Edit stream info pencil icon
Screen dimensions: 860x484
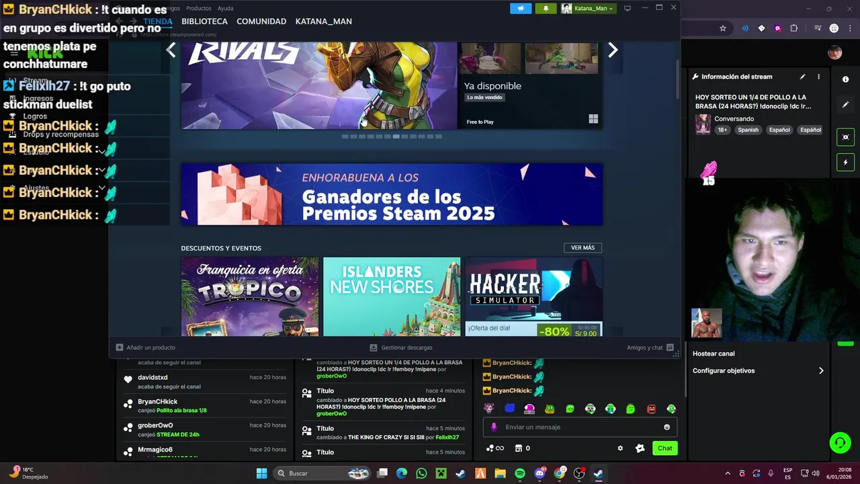coord(802,77)
